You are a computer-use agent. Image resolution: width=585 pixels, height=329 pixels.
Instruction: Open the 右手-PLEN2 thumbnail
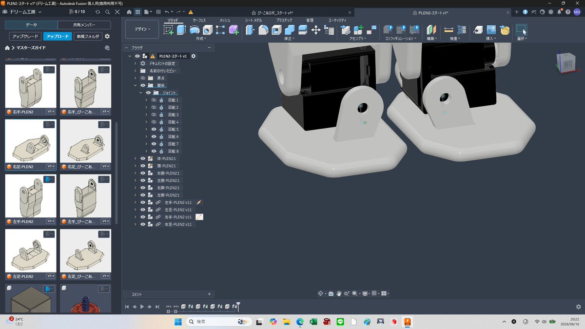click(31, 86)
